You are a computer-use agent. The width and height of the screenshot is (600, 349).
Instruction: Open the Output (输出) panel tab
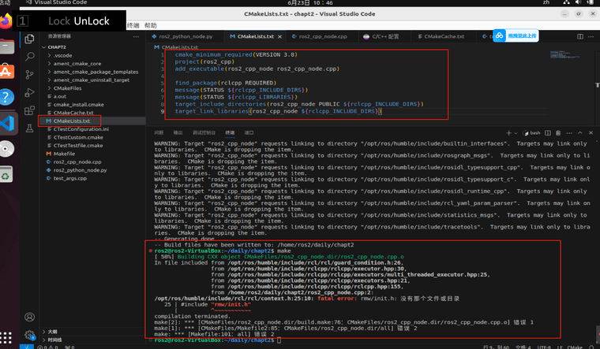click(178, 133)
